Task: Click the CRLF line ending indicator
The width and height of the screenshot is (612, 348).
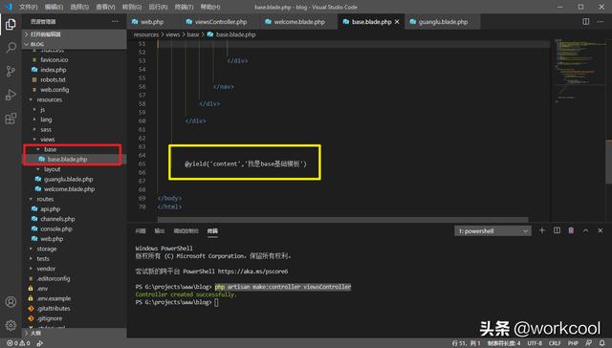Action: pyautogui.click(x=555, y=343)
